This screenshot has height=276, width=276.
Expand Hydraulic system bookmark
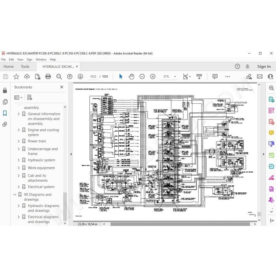(19, 160)
